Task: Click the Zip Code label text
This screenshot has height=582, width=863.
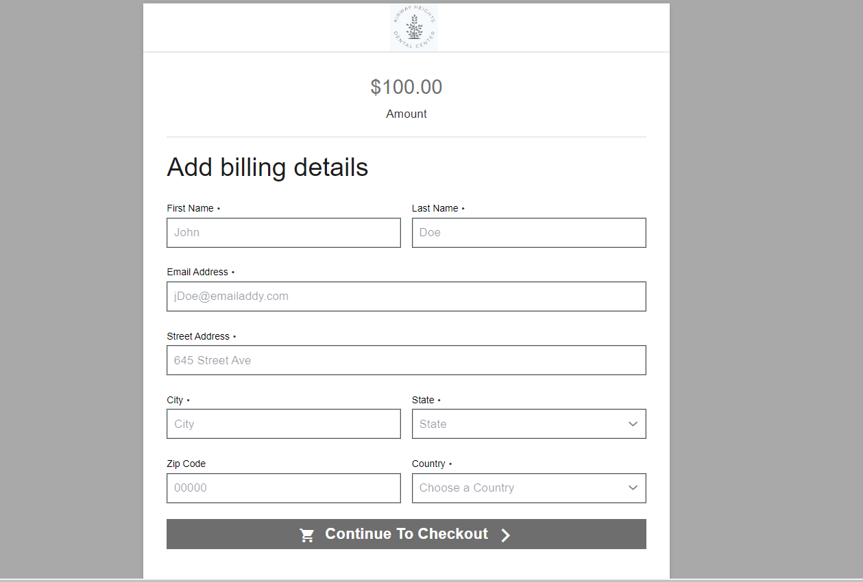Action: pyautogui.click(x=186, y=464)
